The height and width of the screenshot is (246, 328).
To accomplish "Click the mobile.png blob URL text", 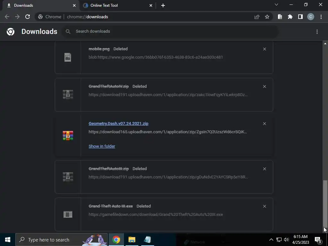I will point(156,57).
